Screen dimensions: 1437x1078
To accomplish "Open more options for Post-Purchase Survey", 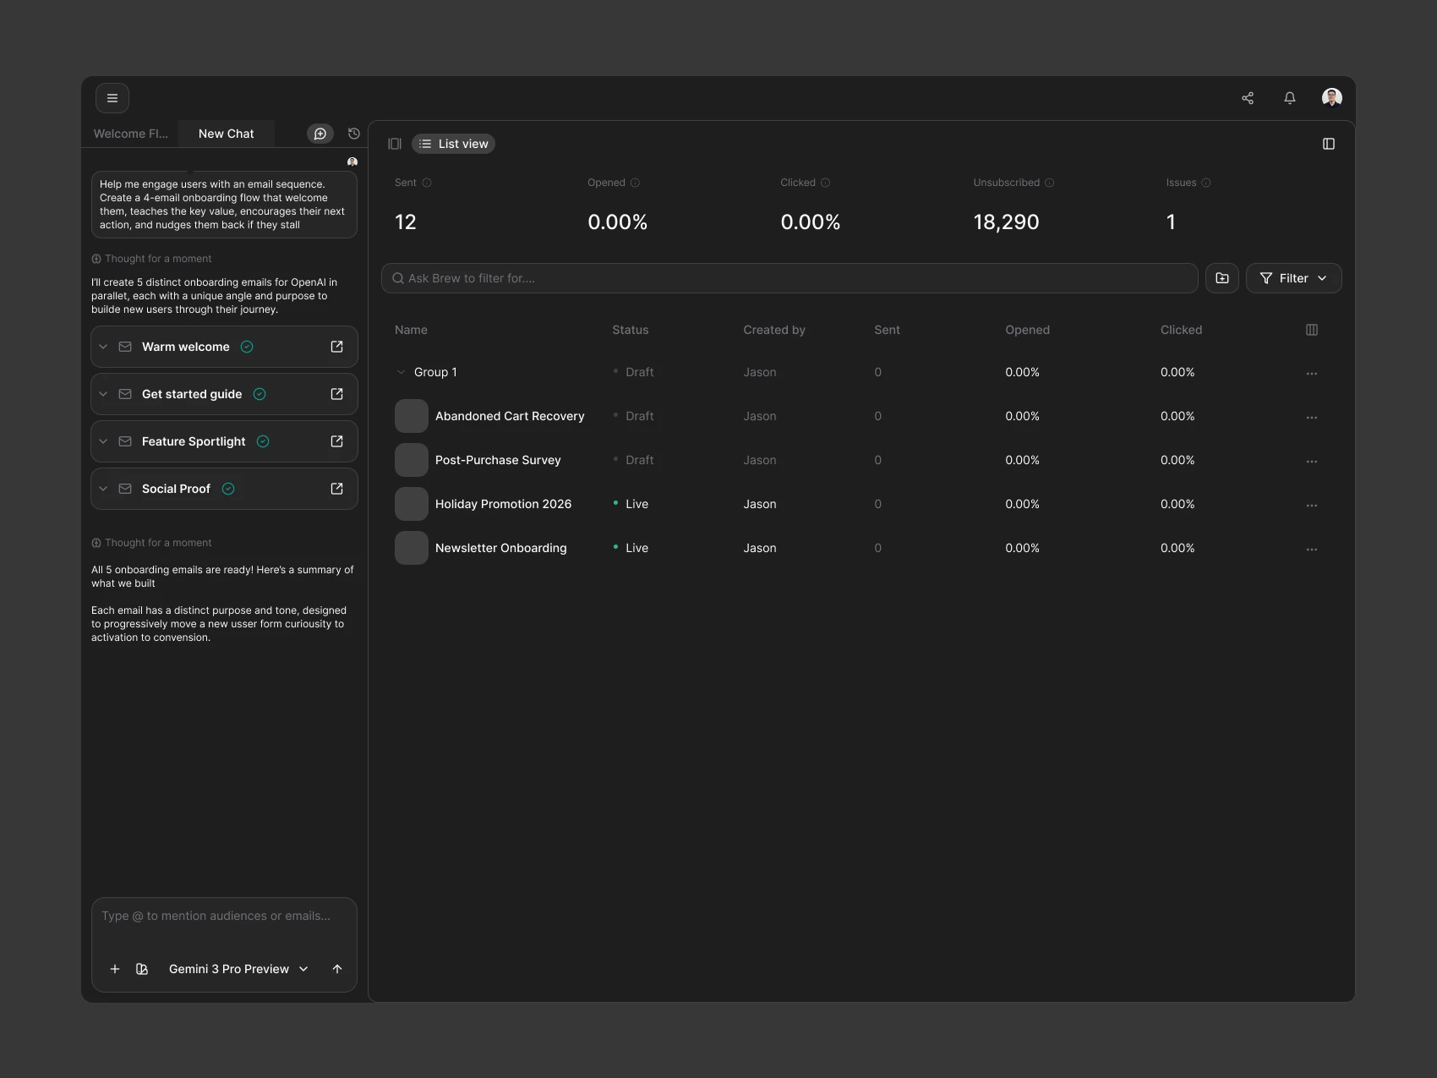I will [1312, 461].
